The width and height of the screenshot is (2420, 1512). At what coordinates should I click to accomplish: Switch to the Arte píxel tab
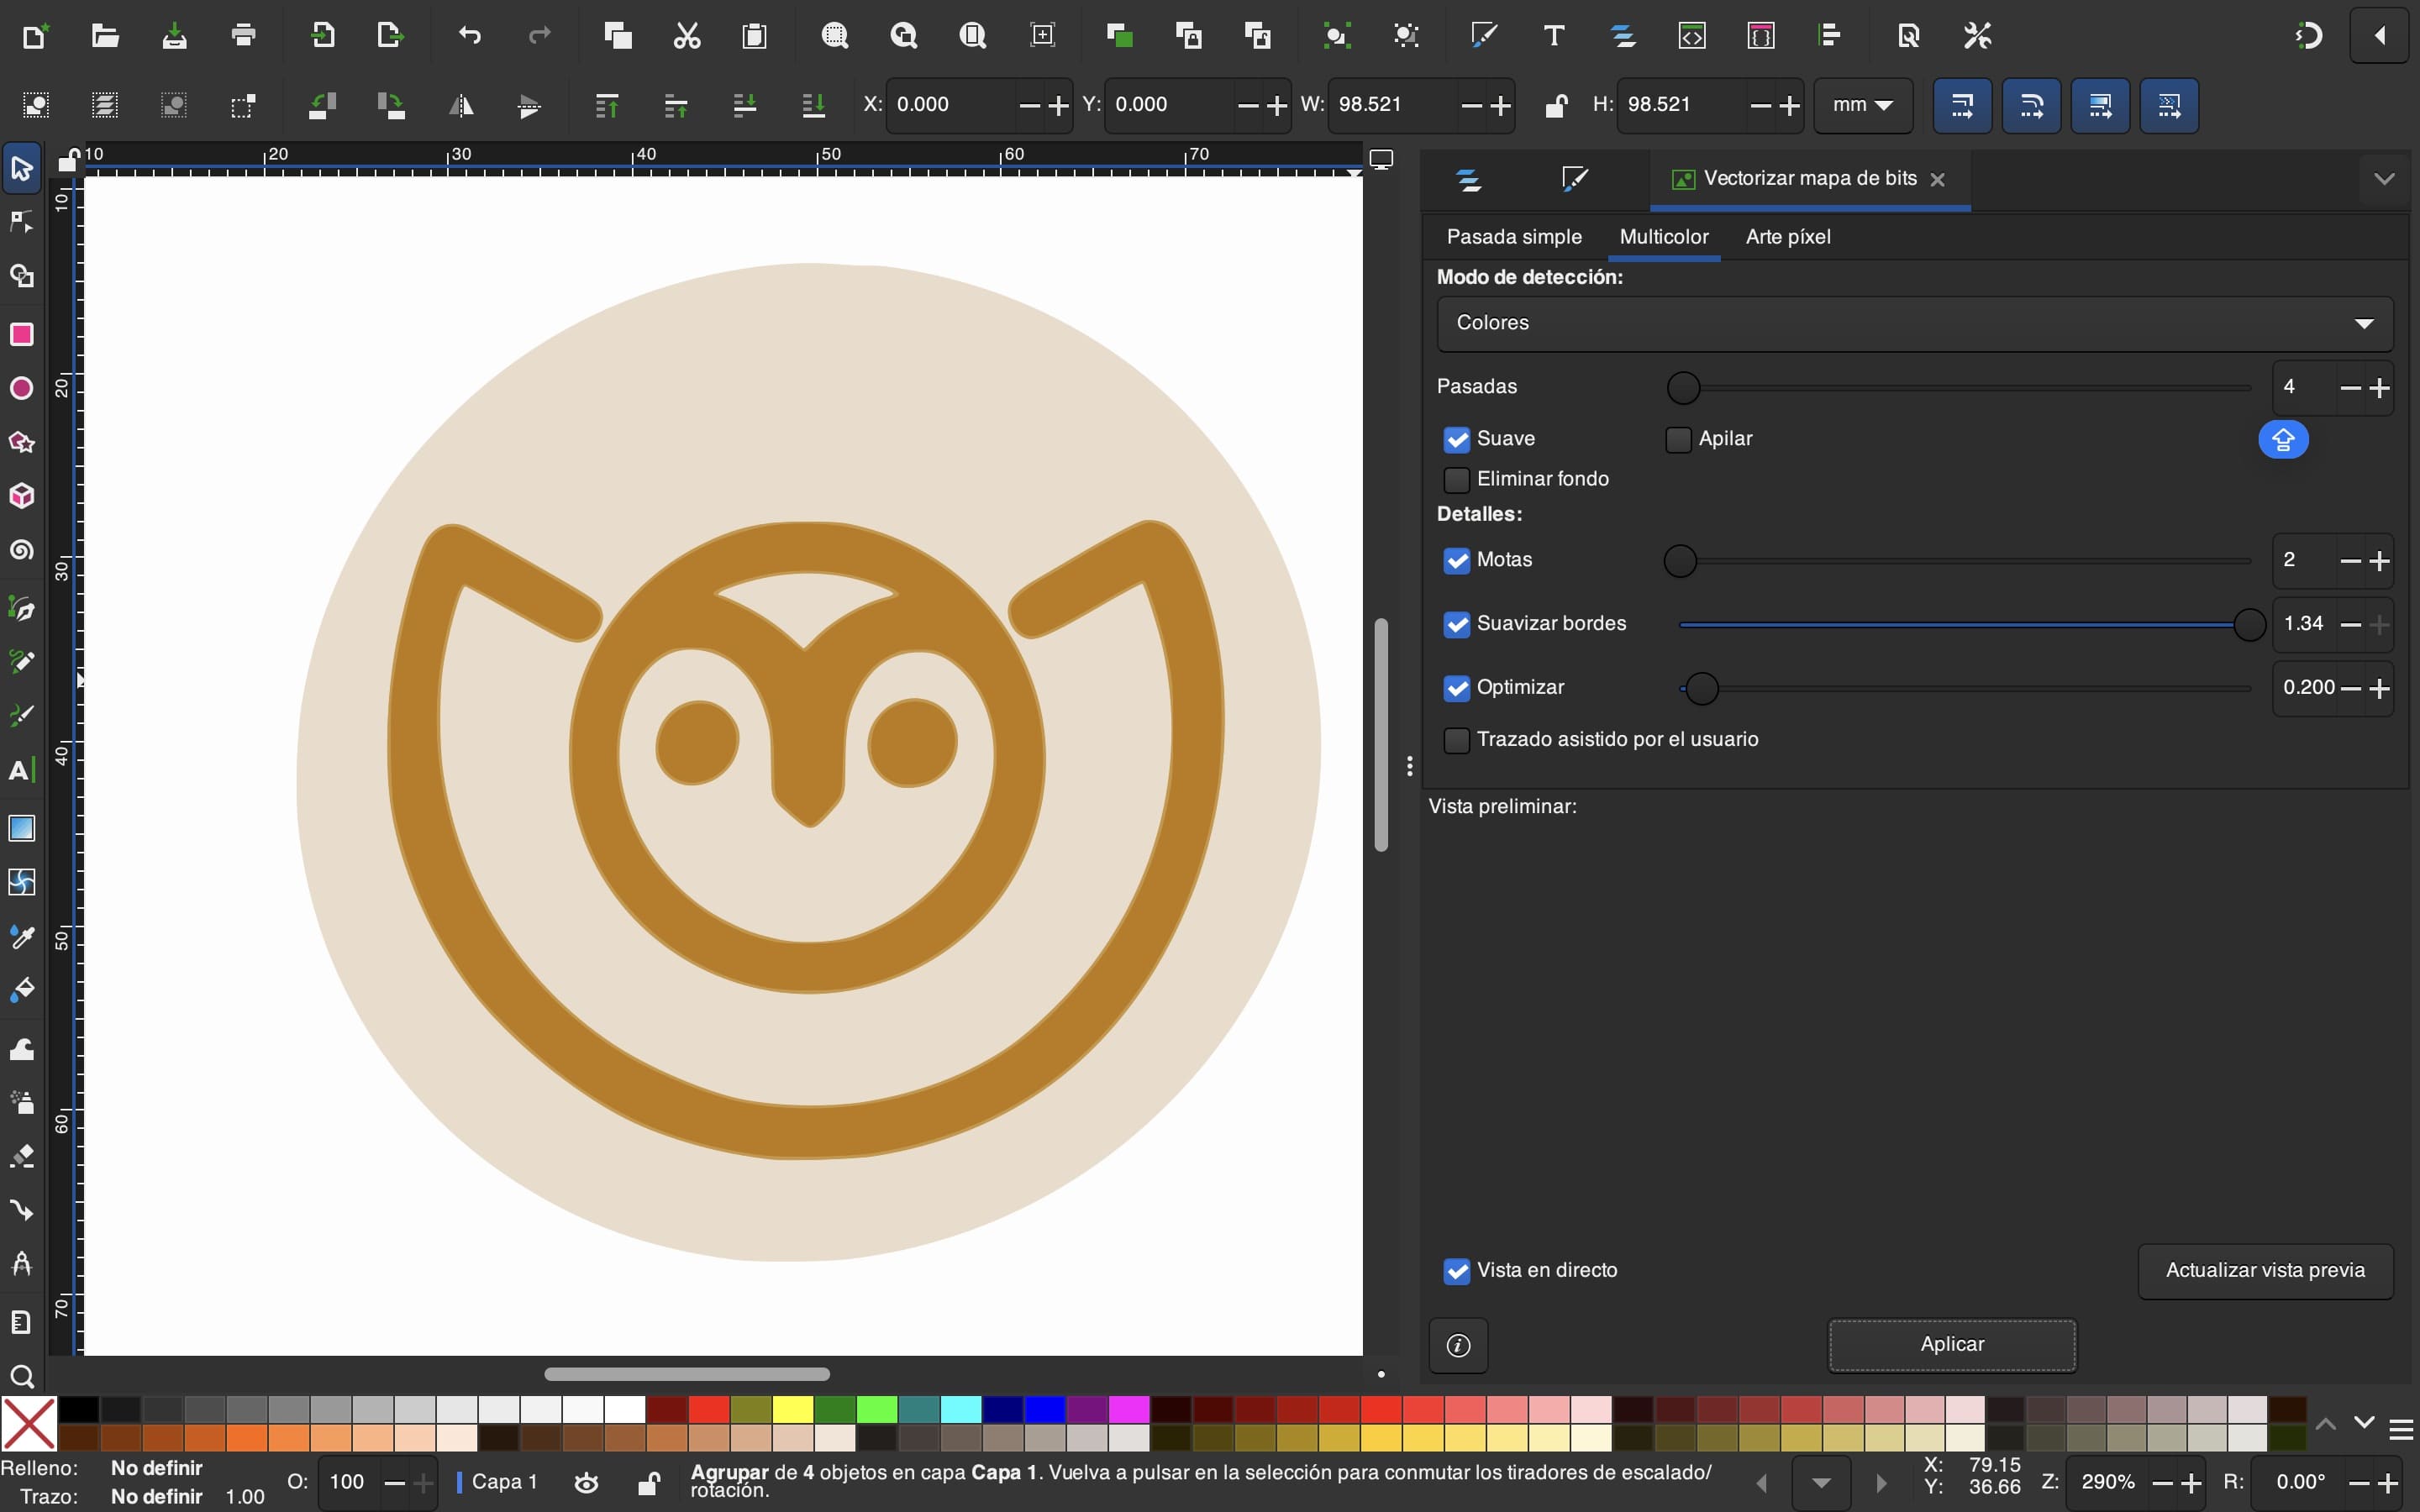pos(1788,237)
